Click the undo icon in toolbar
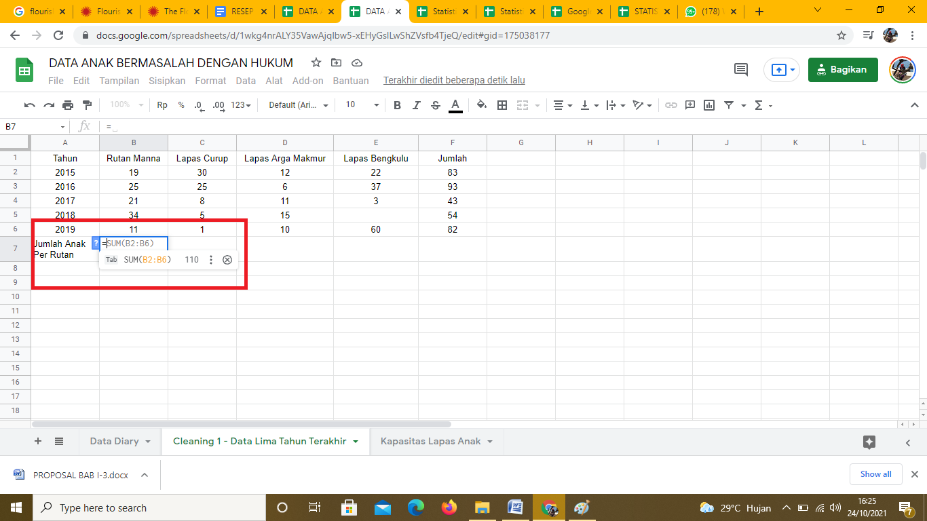The image size is (927, 521). coord(30,105)
